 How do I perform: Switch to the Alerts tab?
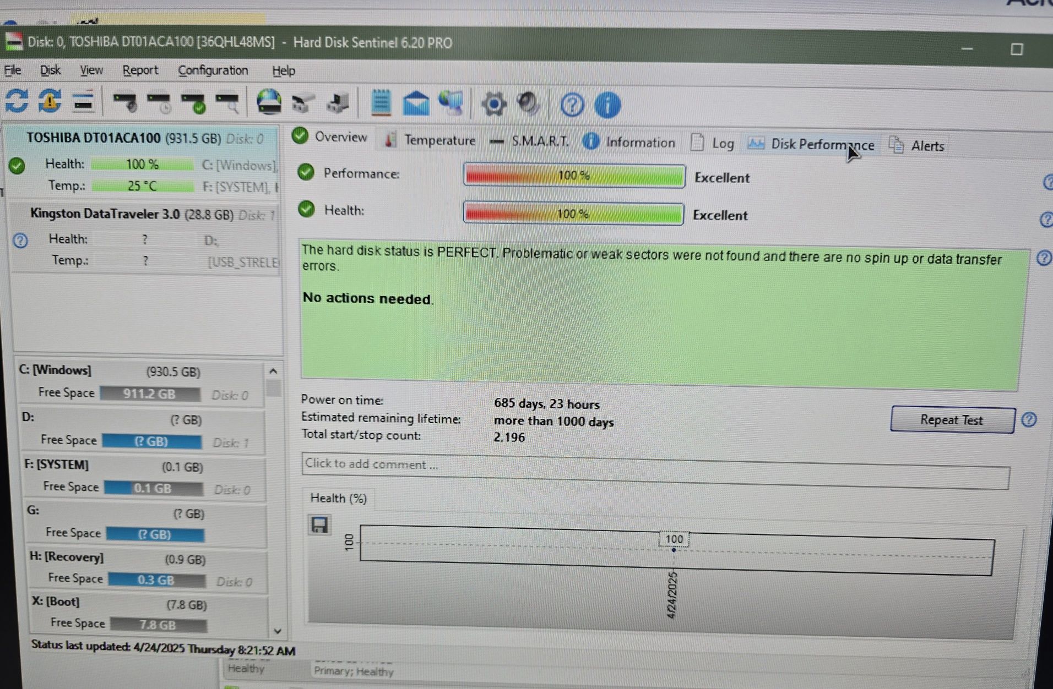[916, 145]
